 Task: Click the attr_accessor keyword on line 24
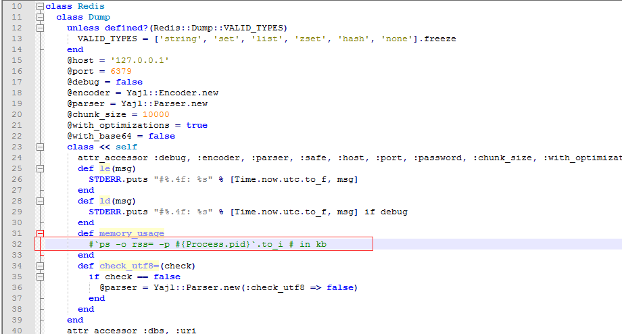(113, 158)
